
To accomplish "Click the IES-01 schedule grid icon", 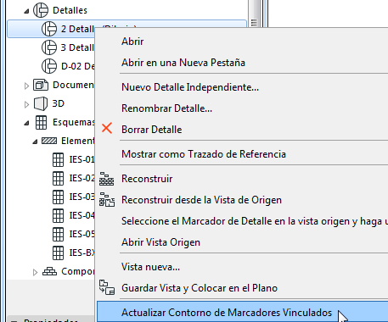I will click(58, 159).
